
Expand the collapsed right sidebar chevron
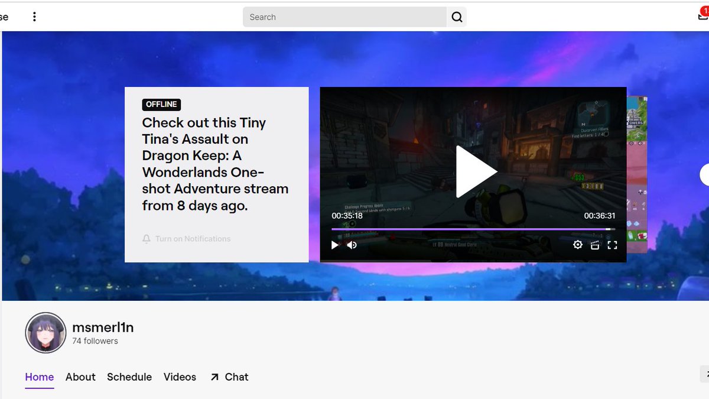click(x=707, y=374)
